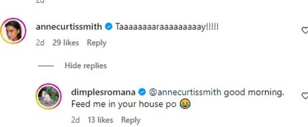Follow the @annecurtissmith mention in the reply

click(185, 93)
